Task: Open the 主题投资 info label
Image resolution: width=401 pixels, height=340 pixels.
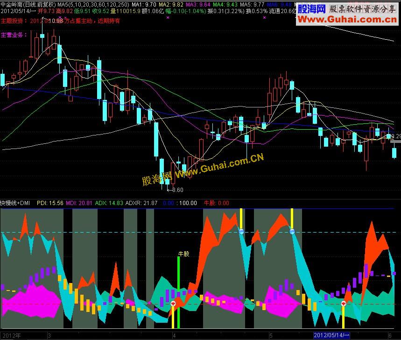Action: 14,21
